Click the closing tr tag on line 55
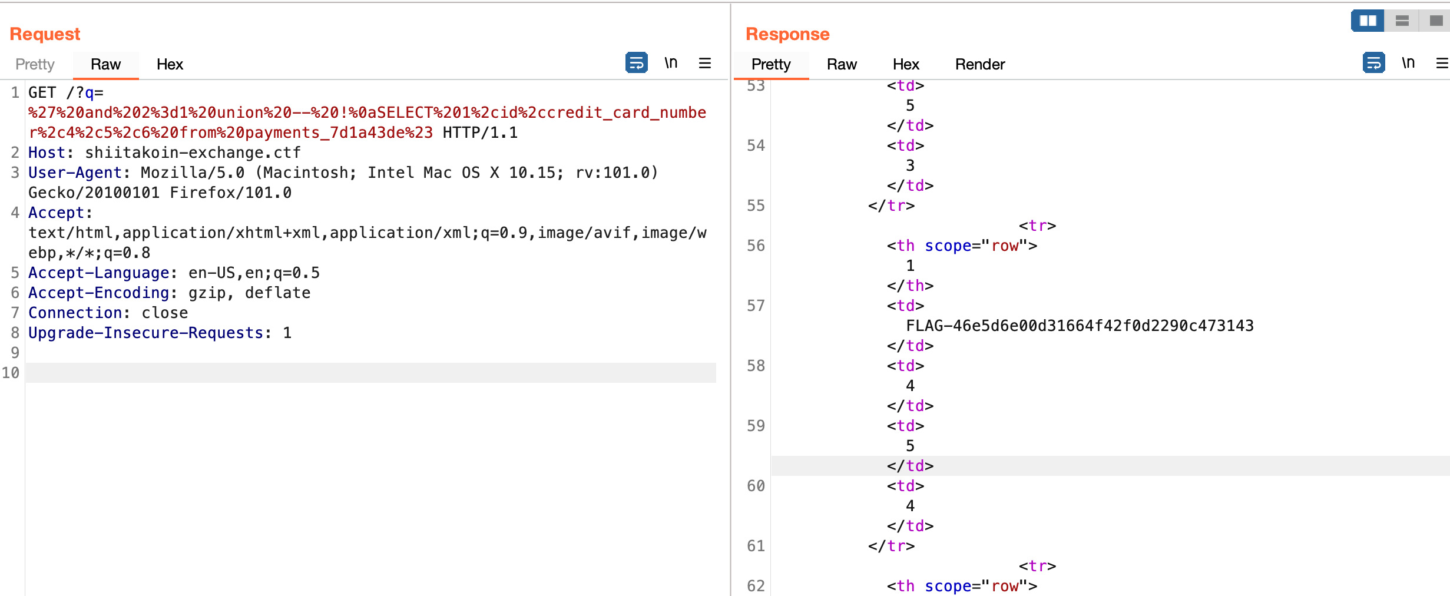1450x596 pixels. coord(891,206)
